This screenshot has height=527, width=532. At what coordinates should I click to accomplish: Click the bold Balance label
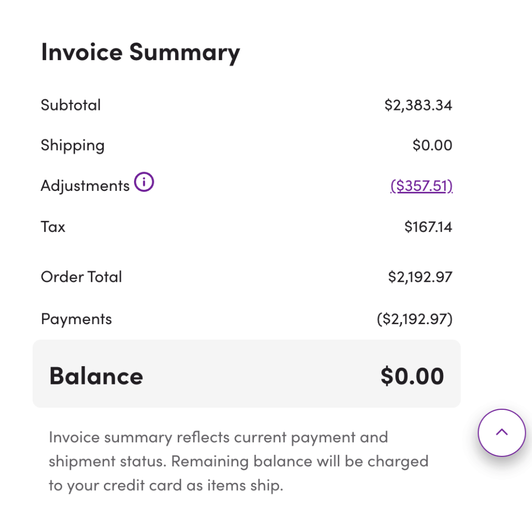(x=96, y=376)
